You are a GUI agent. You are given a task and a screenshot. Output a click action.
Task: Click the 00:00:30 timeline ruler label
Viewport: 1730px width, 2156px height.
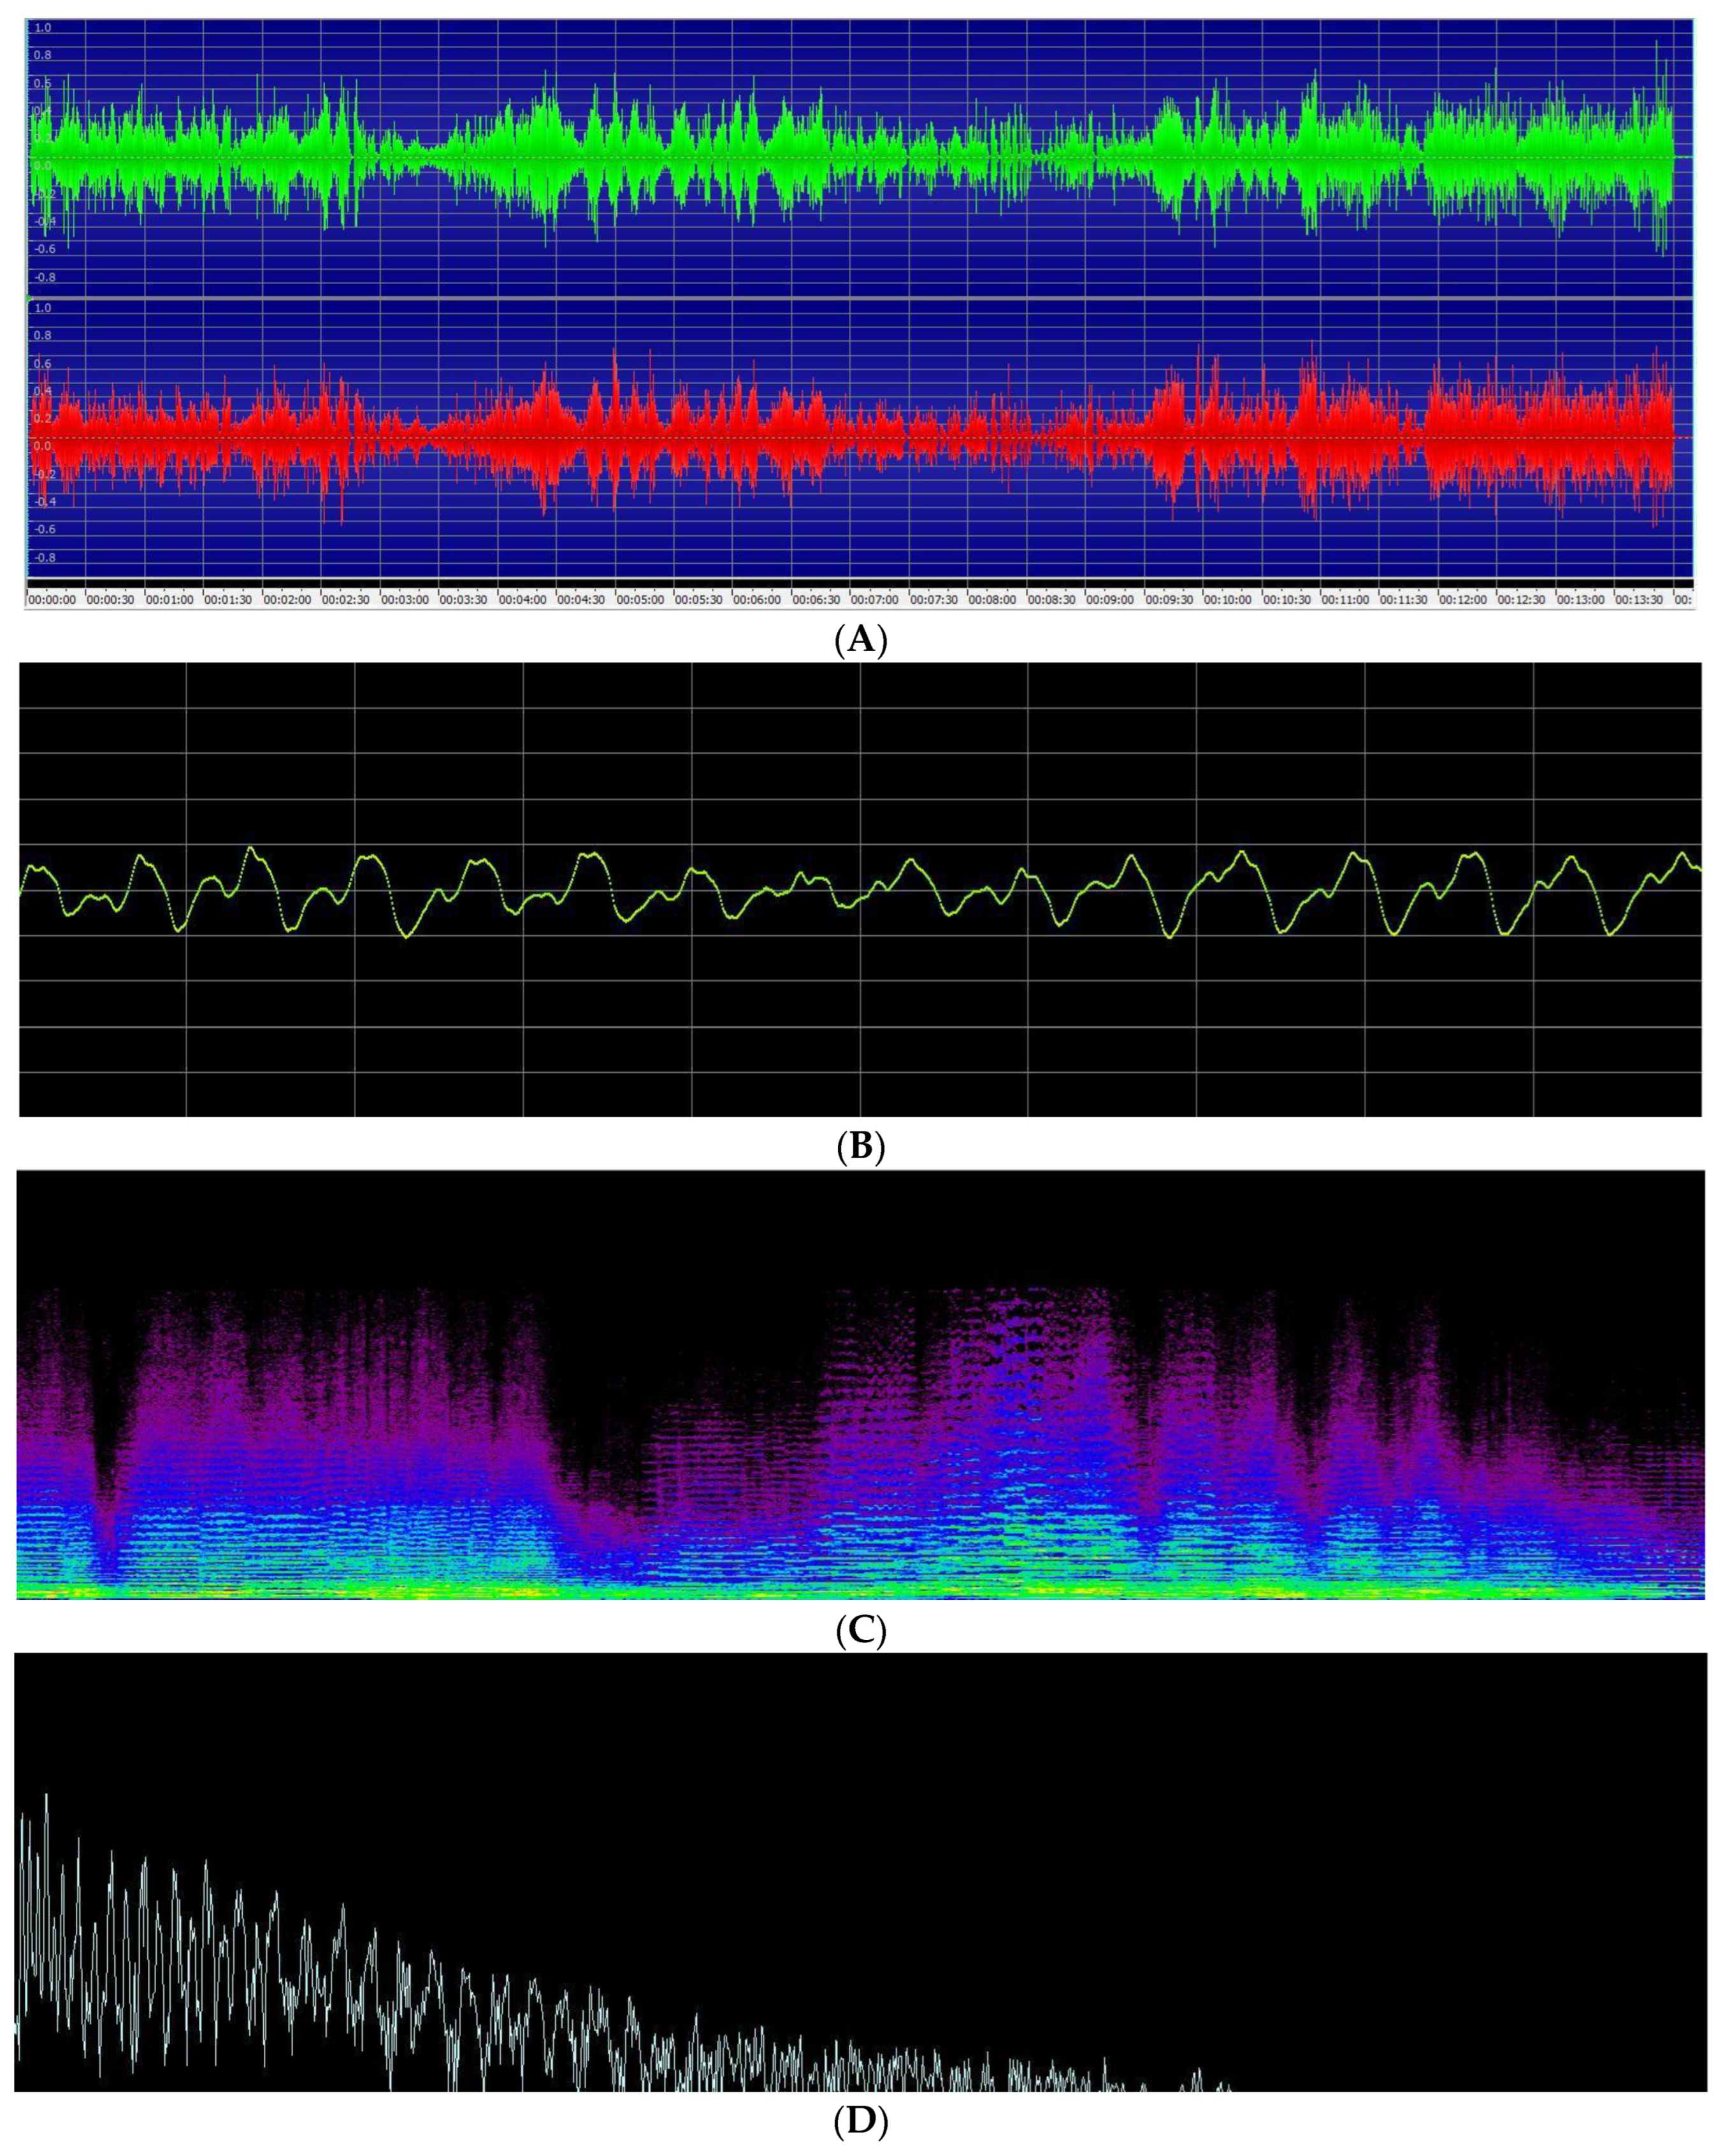(x=112, y=601)
